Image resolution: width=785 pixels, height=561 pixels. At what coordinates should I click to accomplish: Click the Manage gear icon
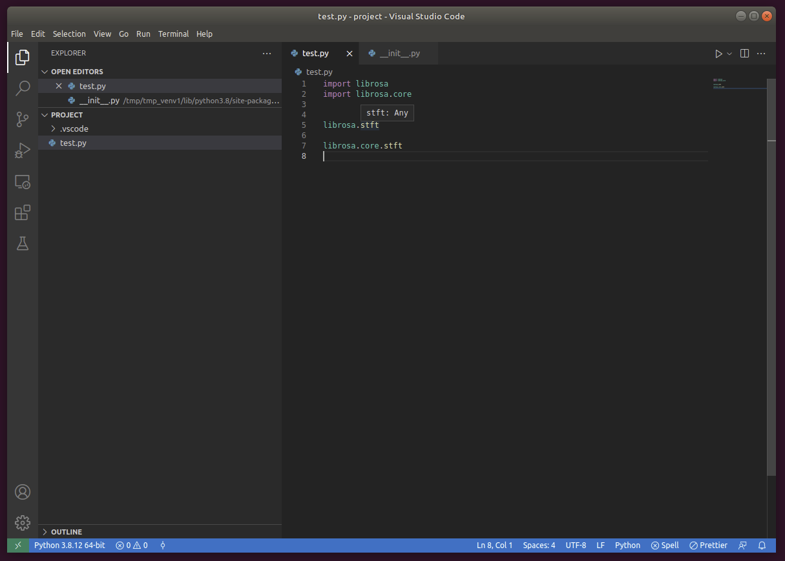23,523
